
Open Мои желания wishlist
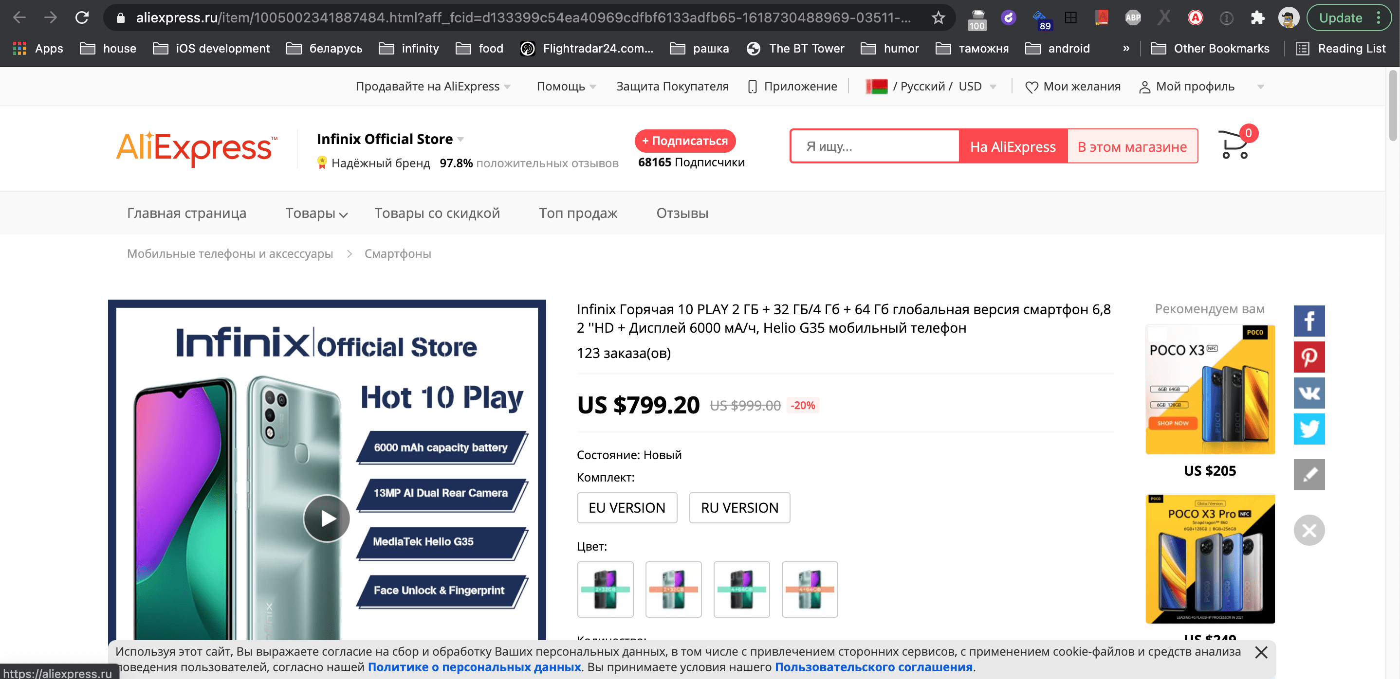1073,87
